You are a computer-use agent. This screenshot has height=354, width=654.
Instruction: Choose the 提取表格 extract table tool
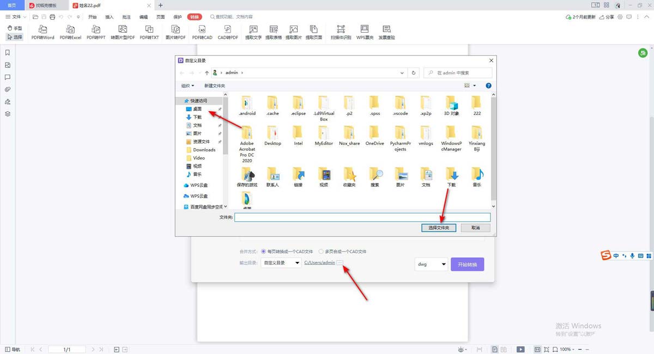274,32
